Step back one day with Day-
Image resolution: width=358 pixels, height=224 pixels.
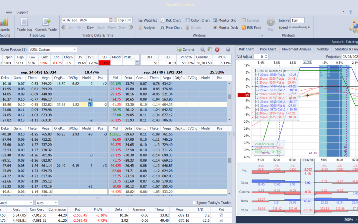pyautogui.click(x=90, y=28)
